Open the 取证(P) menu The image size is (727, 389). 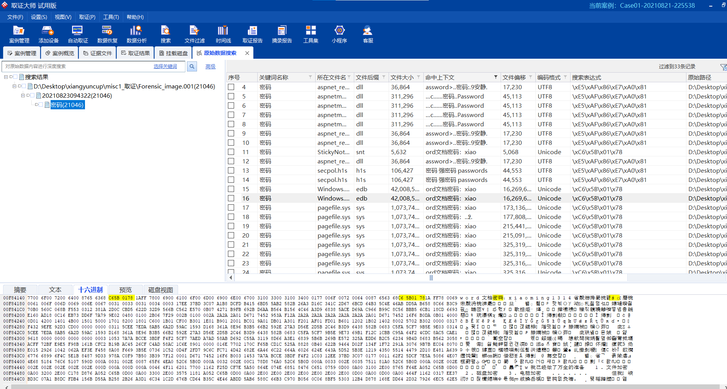(87, 17)
